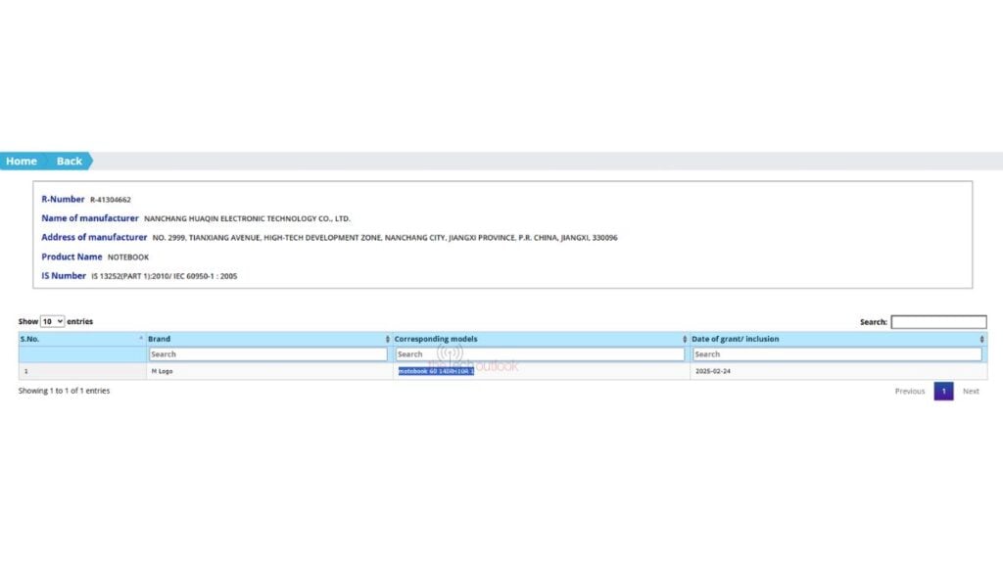
Task: Click sort arrows on Corresponding models column
Action: coord(685,339)
